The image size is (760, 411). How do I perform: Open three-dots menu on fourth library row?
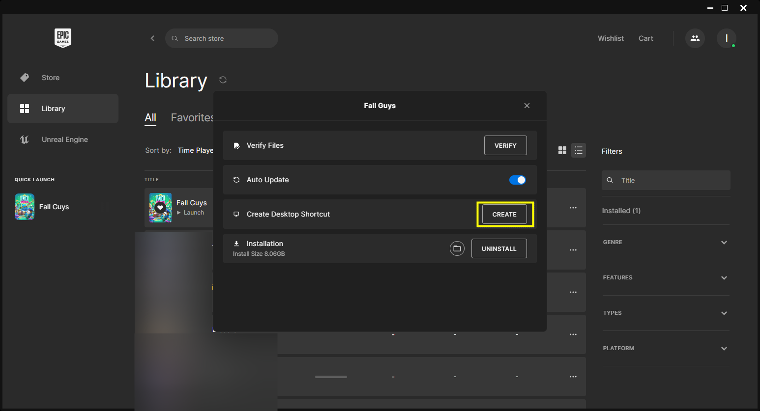(573, 334)
